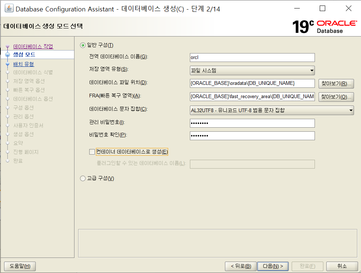This screenshot has width=361, height=273.
Task: Click the 전역 데이터베이스 이름 field containing orcl
Action: [252, 57]
